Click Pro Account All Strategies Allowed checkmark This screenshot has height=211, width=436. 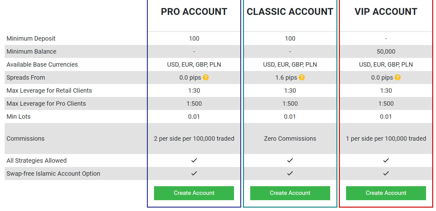[x=194, y=160]
